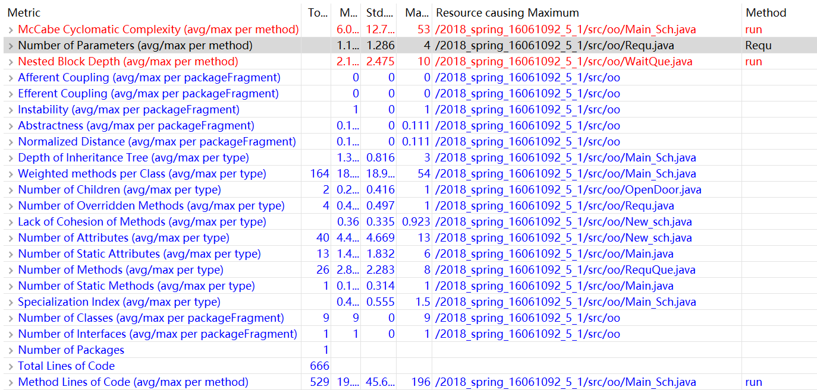Select Specialization Index metric label
This screenshot has height=390, width=817.
(x=119, y=302)
